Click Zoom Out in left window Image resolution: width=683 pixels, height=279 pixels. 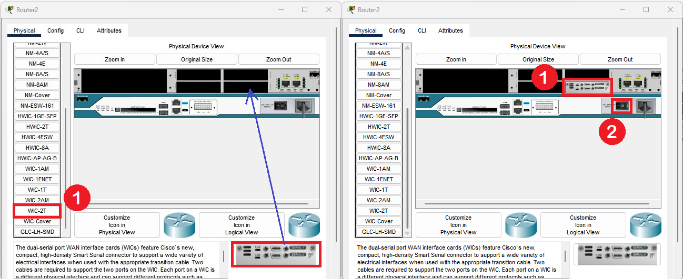tap(279, 59)
